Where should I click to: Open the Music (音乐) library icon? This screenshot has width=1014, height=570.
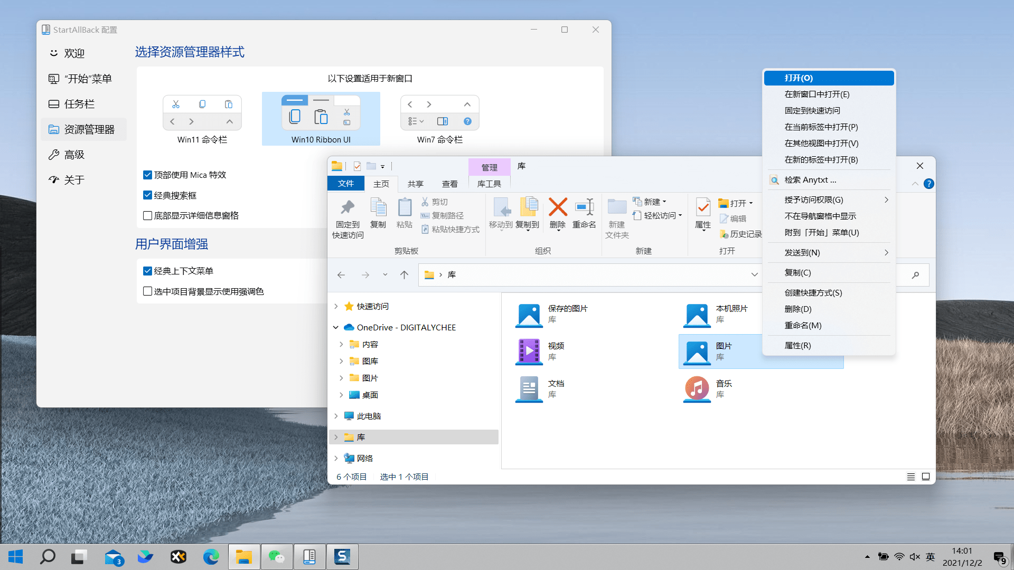[x=697, y=389]
